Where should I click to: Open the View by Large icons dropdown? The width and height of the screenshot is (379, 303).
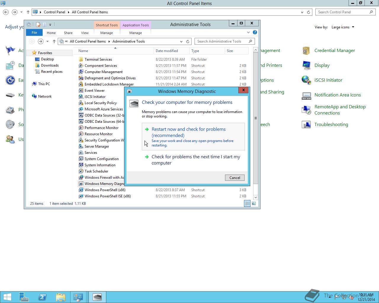click(343, 27)
